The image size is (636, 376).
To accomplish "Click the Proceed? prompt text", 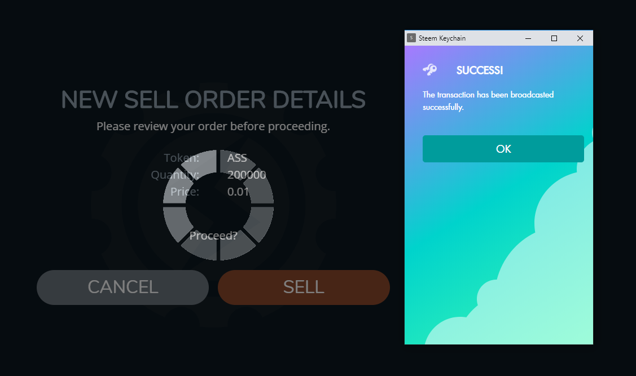I will coord(213,236).
